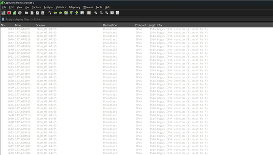Open a capture file folder icon
This screenshot has height=155, width=273.
point(26,13)
